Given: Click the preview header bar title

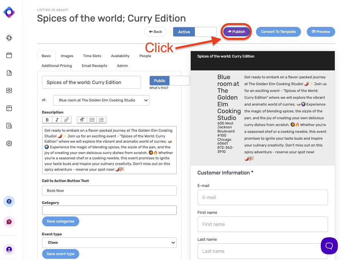Looking at the screenshot, I should pos(226,56).
